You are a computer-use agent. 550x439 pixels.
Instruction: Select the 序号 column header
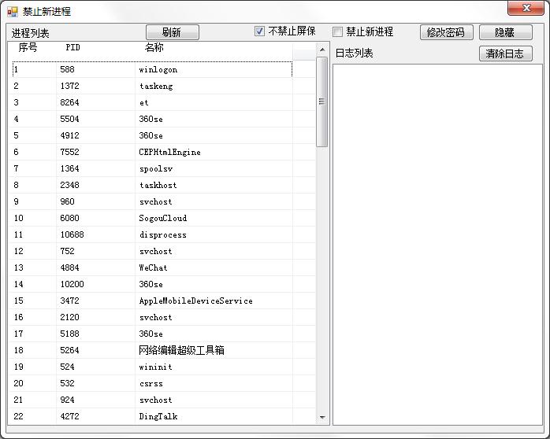pyautogui.click(x=28, y=48)
